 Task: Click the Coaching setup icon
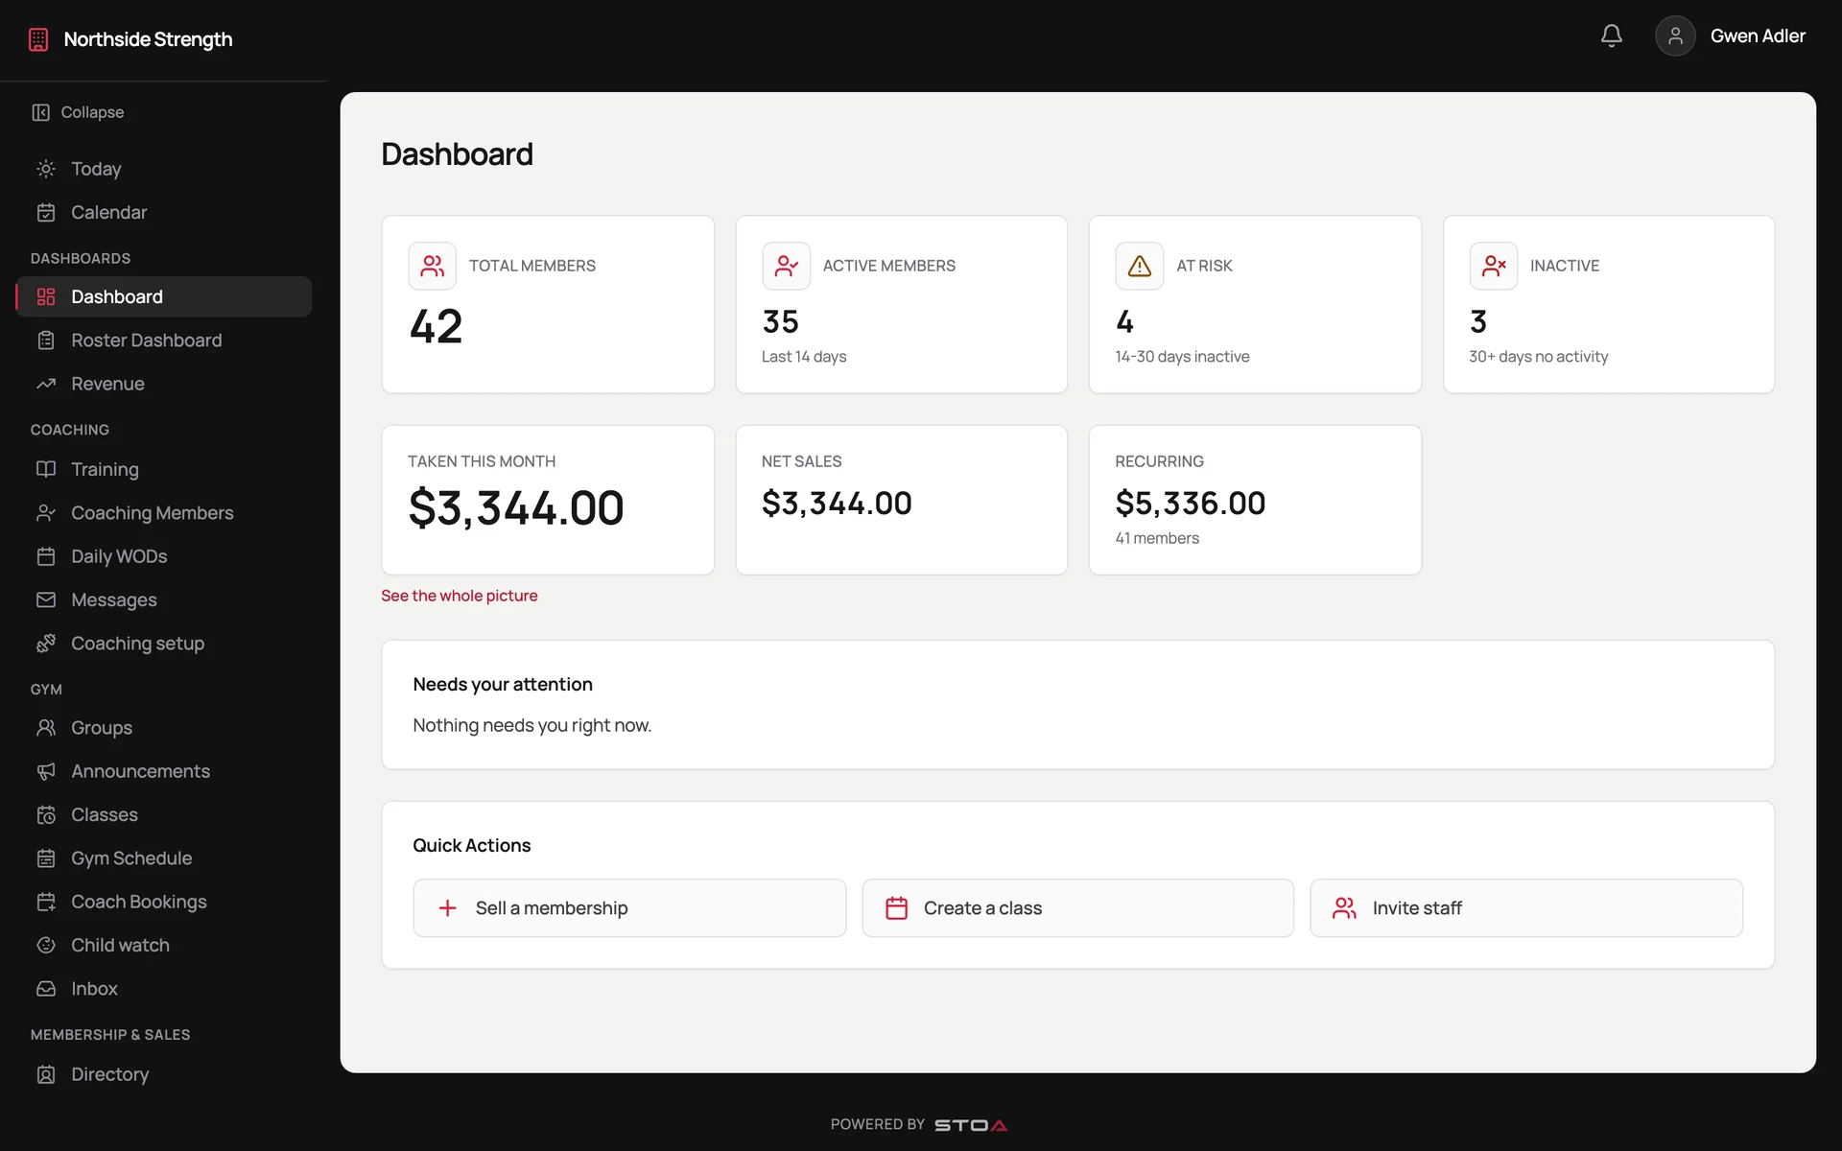(x=46, y=644)
